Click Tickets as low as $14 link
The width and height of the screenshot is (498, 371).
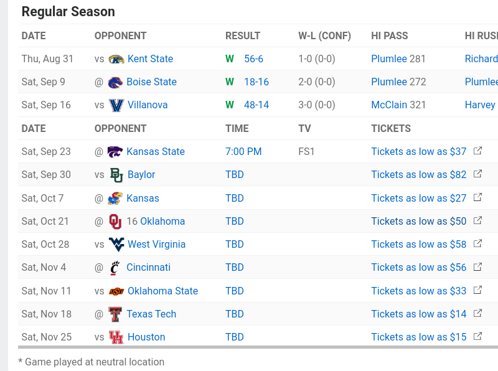point(418,314)
